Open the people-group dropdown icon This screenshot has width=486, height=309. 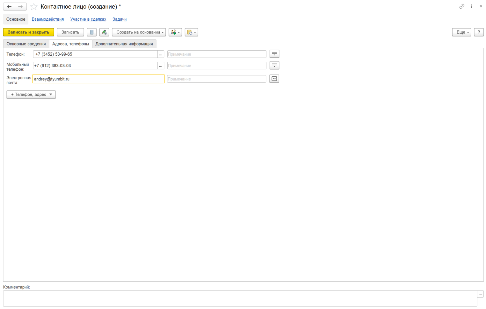(175, 32)
